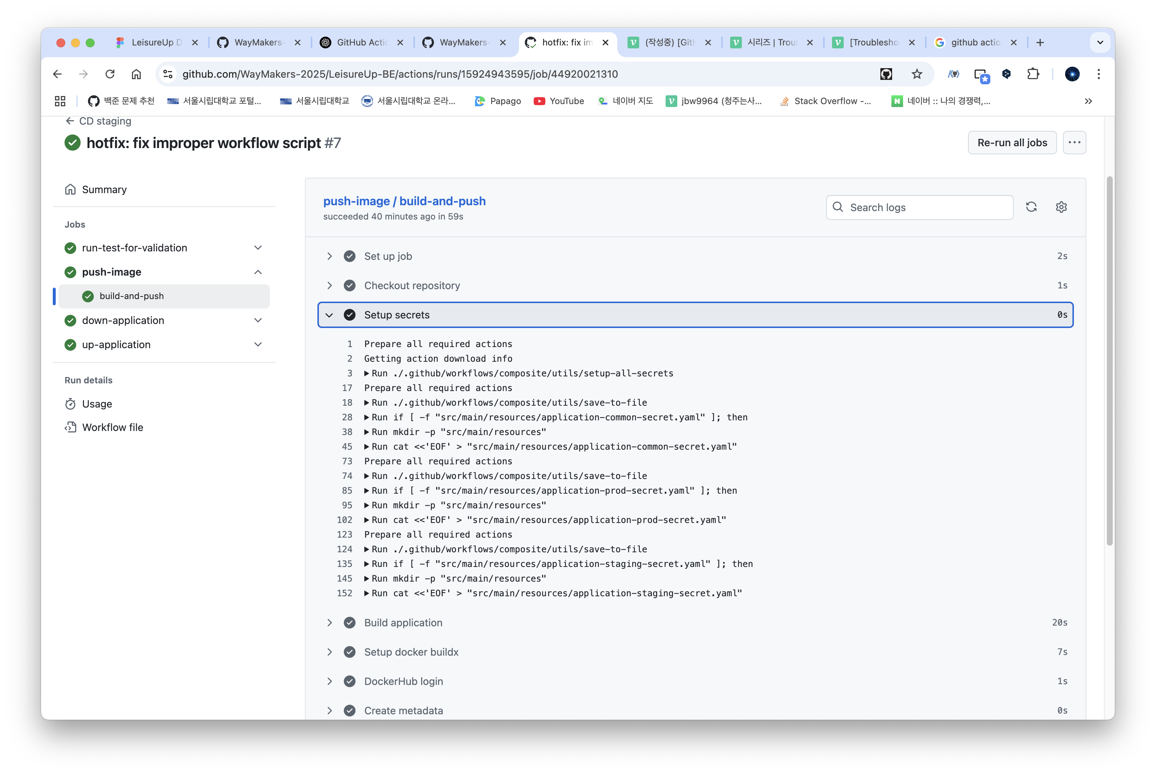
Task: Collapse the push-image job chevron
Action: pos(258,272)
